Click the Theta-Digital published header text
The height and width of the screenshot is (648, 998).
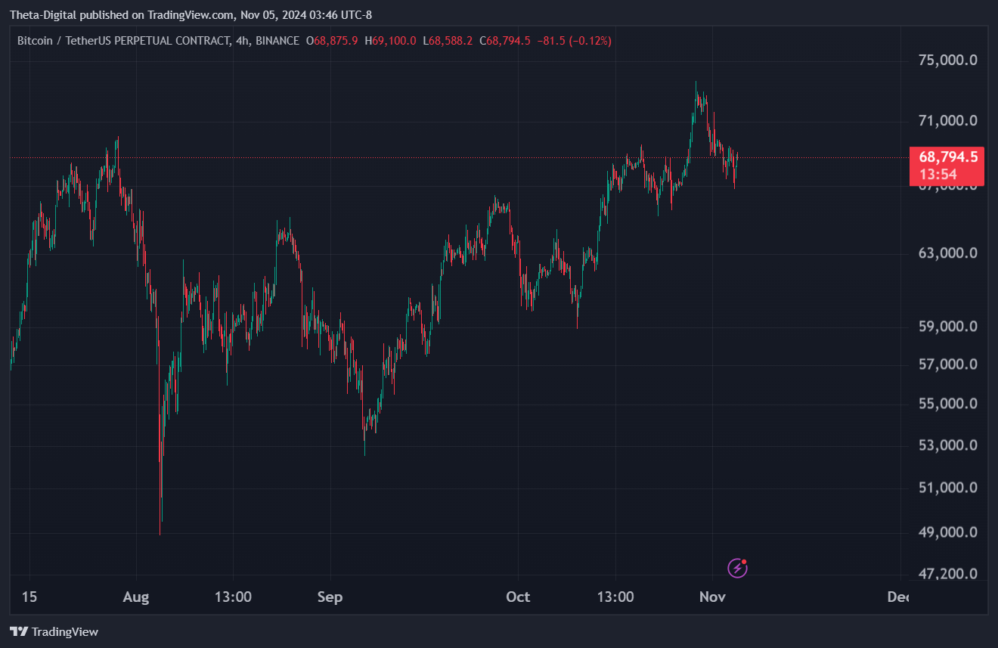point(191,14)
